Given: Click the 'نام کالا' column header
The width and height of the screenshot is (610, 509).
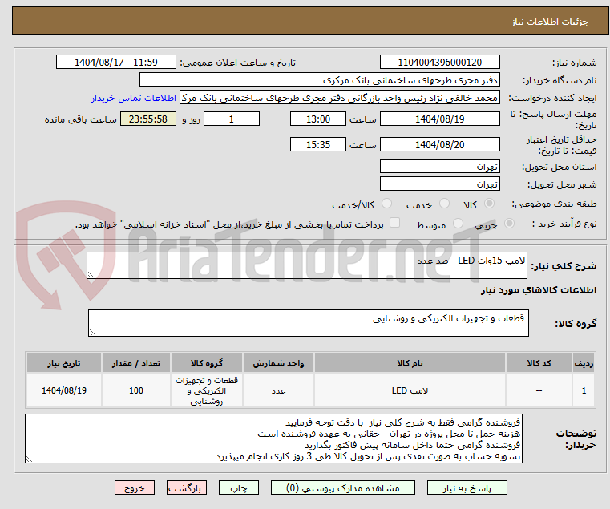Looking at the screenshot, I should point(410,363).
